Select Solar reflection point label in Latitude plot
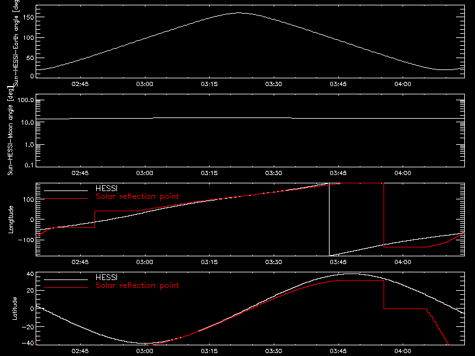Image resolution: width=475 pixels, height=356 pixels. coord(137,285)
